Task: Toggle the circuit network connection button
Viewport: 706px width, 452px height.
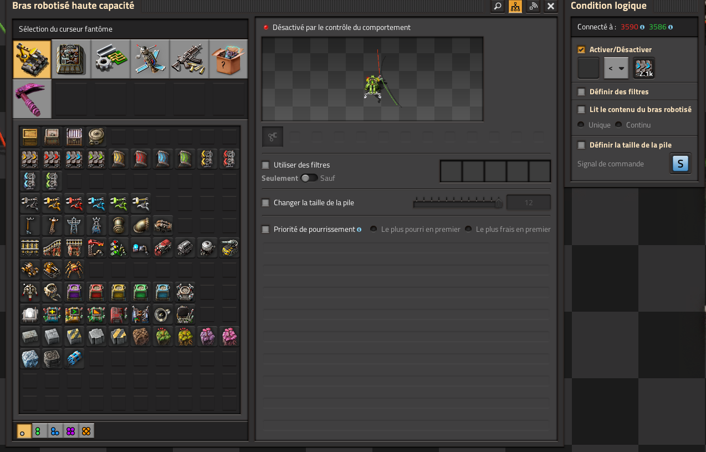Action: click(515, 6)
